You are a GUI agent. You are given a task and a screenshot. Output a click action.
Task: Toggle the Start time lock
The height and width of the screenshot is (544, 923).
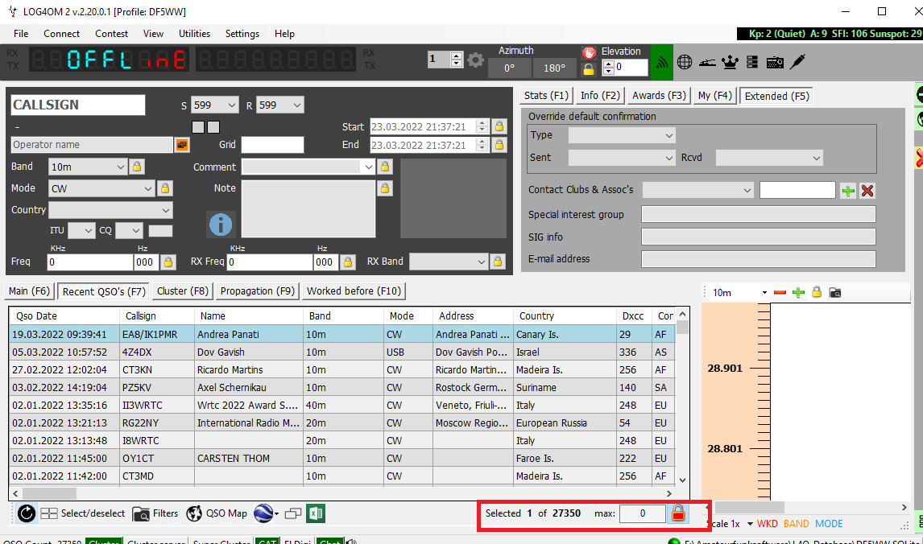pyautogui.click(x=499, y=126)
